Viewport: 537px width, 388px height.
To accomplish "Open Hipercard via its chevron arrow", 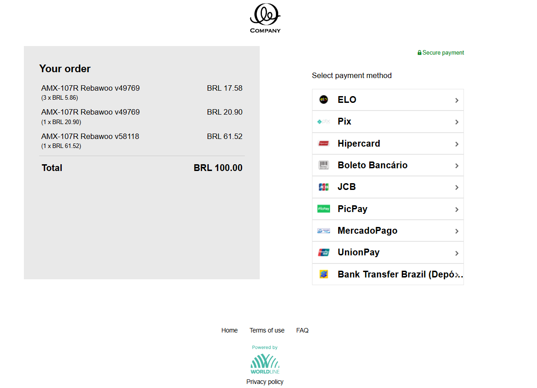I will [457, 144].
